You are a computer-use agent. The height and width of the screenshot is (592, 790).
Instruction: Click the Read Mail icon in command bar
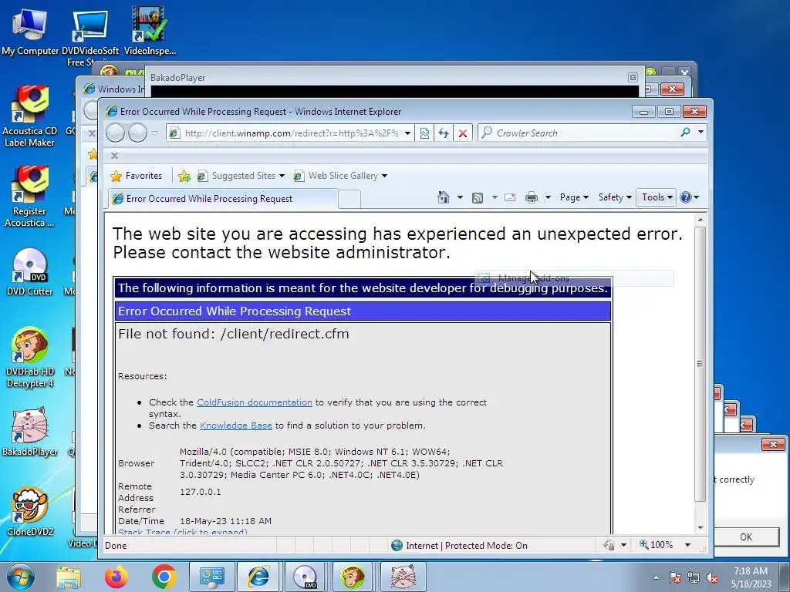[x=510, y=197]
